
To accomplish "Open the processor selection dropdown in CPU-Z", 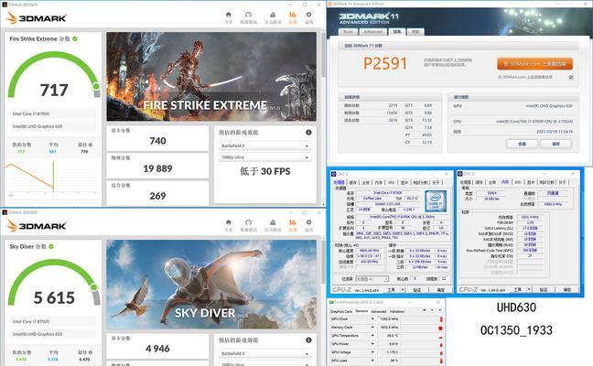I will coord(372,279).
